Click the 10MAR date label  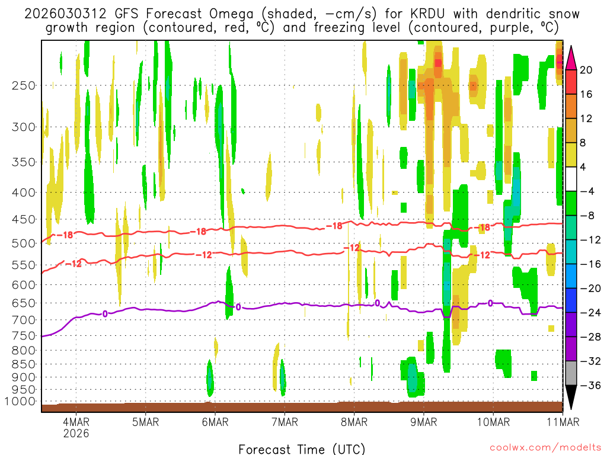click(493, 422)
